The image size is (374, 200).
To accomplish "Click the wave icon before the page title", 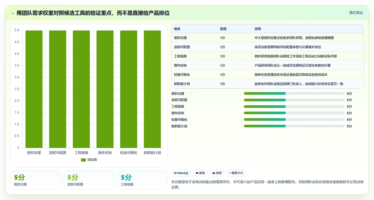I will click(13, 13).
